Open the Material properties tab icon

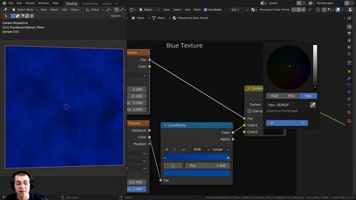pos(349,112)
